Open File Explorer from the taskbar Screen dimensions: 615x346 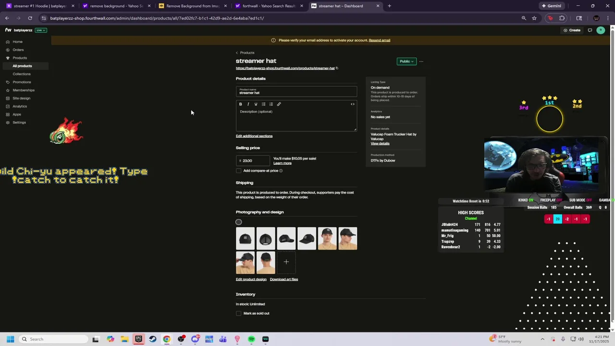point(124,339)
